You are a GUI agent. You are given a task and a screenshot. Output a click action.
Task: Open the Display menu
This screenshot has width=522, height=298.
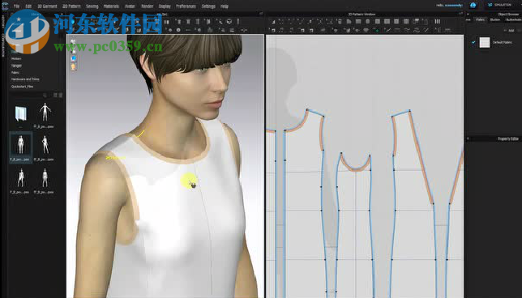(165, 6)
